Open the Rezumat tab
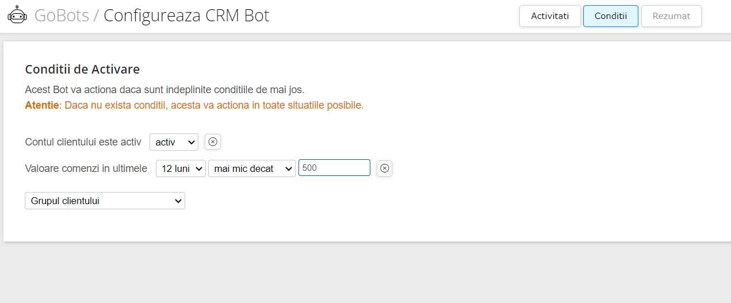Image resolution: width=731 pixels, height=303 pixels. [x=671, y=16]
